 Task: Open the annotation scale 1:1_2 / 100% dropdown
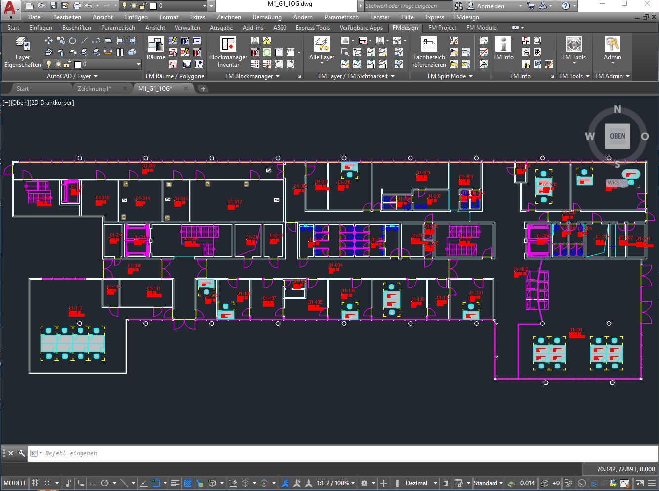pos(336,483)
